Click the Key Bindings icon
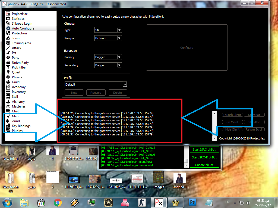The image size is (278, 208). click(8, 126)
